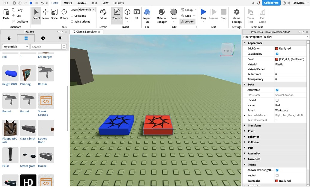
Task: Switch to the PLUGINS tab
Action: click(119, 3)
